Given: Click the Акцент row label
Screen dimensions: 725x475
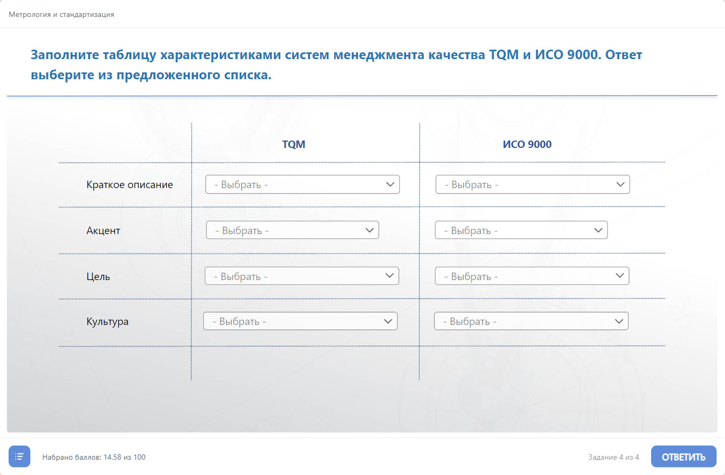Looking at the screenshot, I should (x=103, y=230).
